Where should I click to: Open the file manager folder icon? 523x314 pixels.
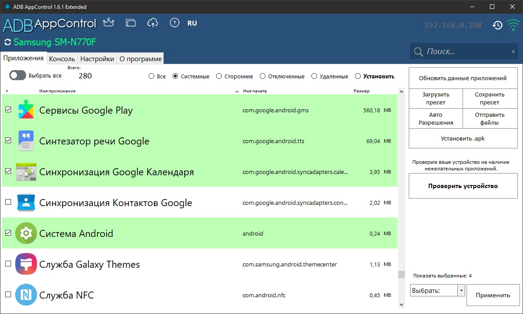click(131, 22)
